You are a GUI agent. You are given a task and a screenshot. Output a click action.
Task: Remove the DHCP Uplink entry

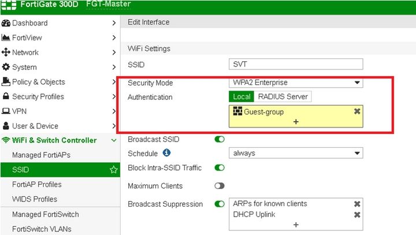coord(357,215)
